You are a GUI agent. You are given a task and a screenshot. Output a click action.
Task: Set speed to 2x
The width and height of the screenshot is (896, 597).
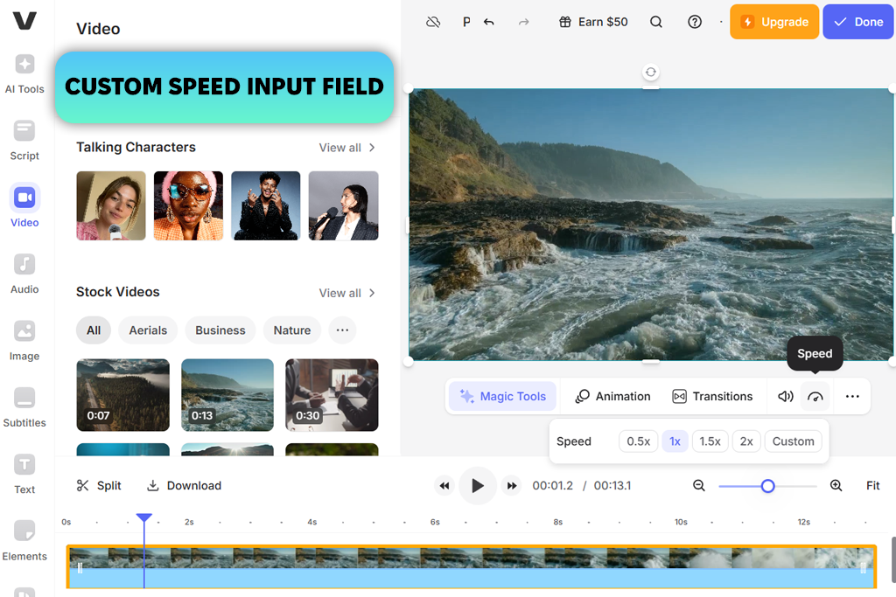746,441
